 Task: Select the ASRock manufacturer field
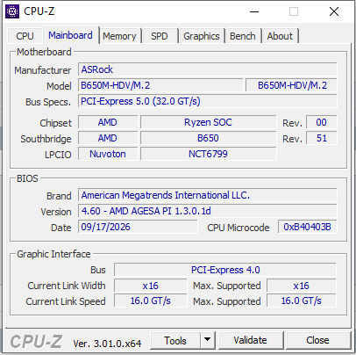(x=207, y=69)
